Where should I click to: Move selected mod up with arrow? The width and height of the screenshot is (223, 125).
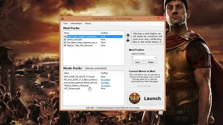point(128,35)
